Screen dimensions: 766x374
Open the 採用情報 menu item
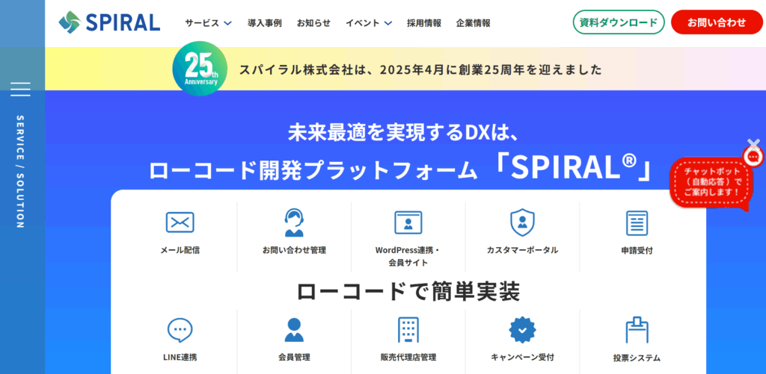pos(424,22)
